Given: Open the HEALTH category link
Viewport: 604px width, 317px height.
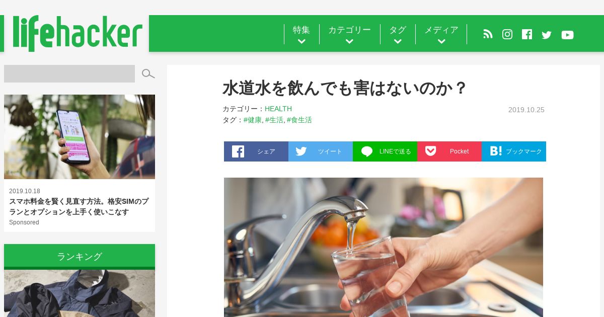Looking at the screenshot, I should pos(278,109).
